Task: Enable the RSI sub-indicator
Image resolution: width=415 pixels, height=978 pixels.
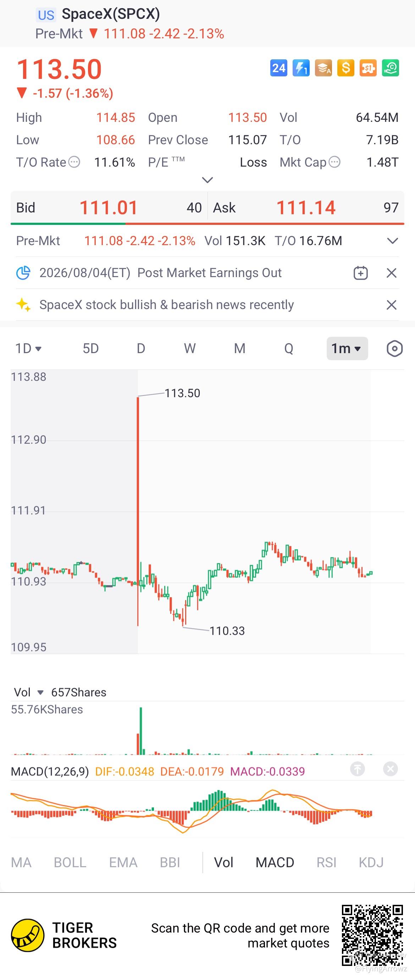Action: (326, 863)
